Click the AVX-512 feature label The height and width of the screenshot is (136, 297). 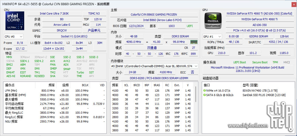point(82,61)
